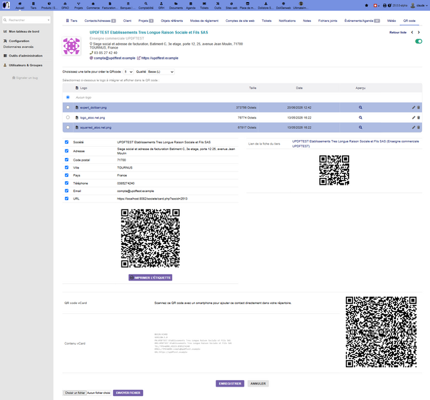Click the ANNULER button
Image resolution: width=430 pixels, height=400 pixels.
[258, 383]
